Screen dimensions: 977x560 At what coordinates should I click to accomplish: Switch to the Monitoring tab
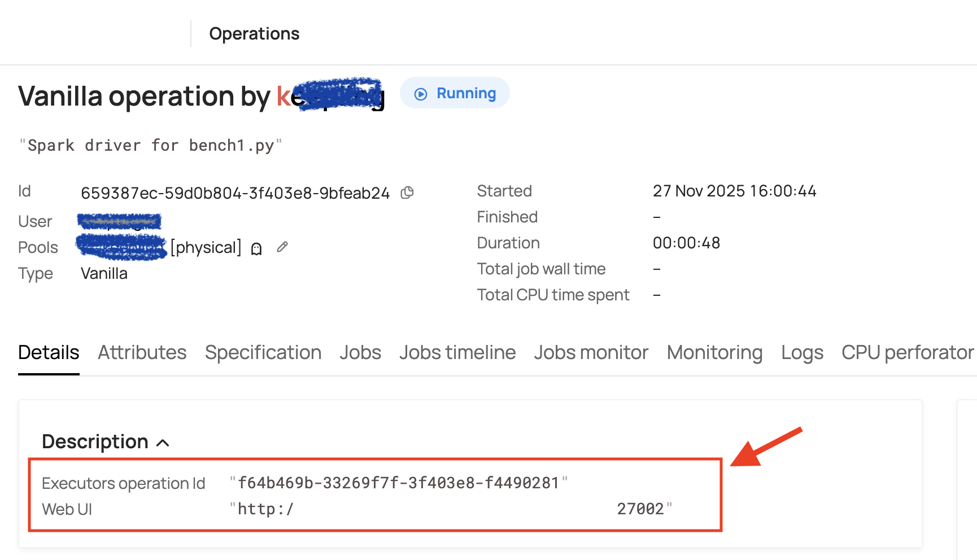[714, 353]
